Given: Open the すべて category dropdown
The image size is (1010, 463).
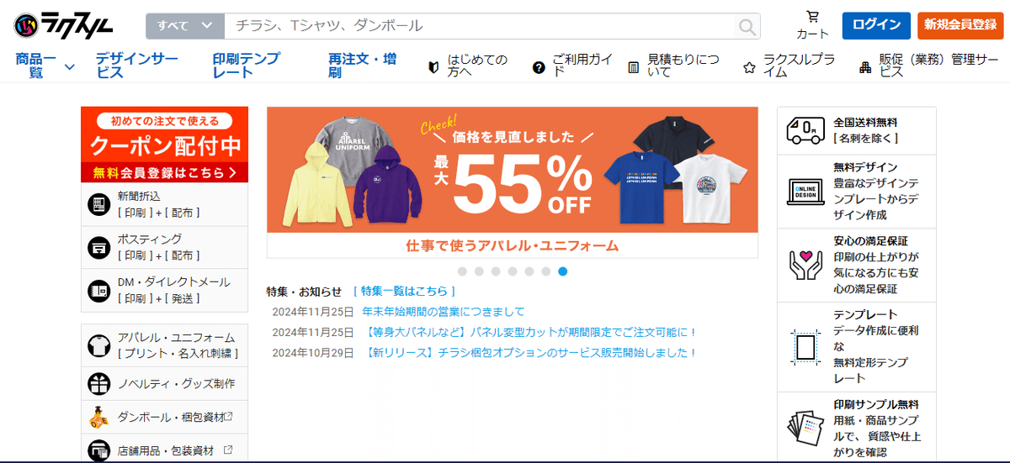Looking at the screenshot, I should pyautogui.click(x=185, y=26).
